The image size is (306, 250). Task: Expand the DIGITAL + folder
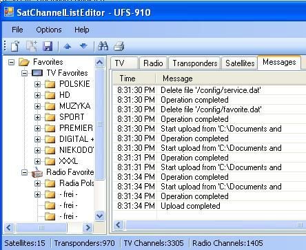pyautogui.click(x=37, y=139)
